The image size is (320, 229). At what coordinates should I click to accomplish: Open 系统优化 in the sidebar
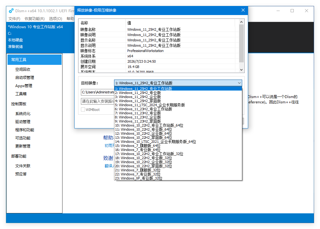23,114
